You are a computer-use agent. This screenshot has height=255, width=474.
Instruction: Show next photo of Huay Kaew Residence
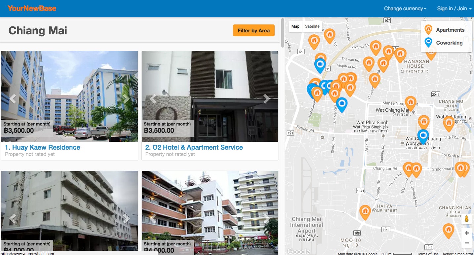click(126, 99)
